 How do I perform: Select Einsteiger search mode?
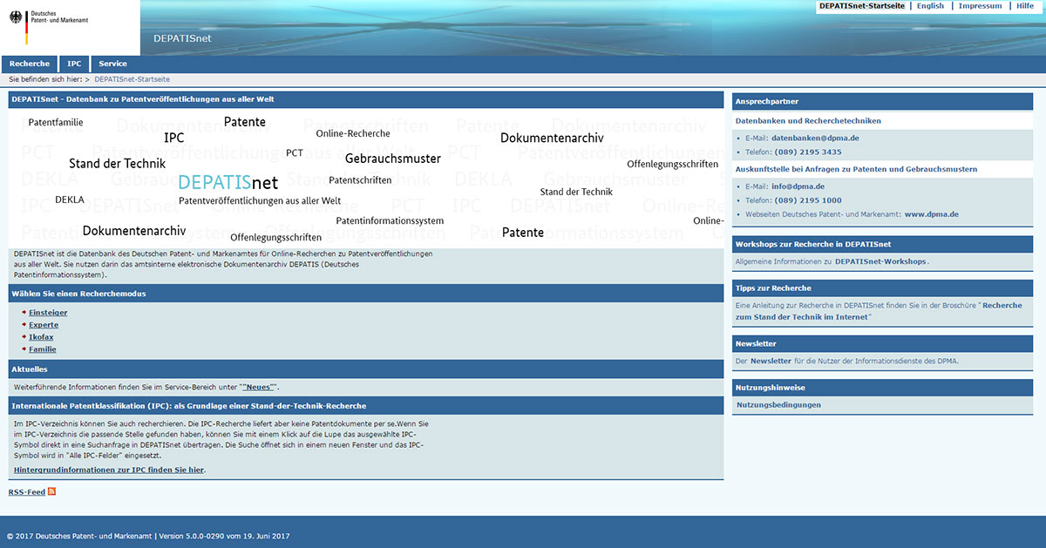click(x=48, y=313)
